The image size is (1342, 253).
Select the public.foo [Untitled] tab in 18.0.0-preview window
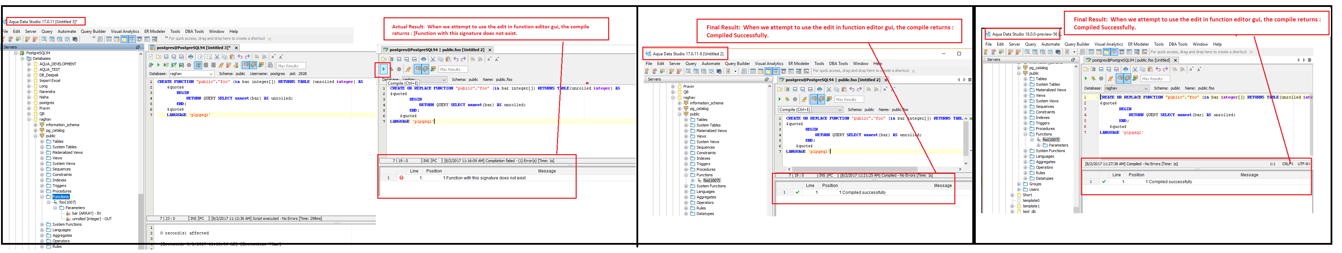click(x=1131, y=60)
